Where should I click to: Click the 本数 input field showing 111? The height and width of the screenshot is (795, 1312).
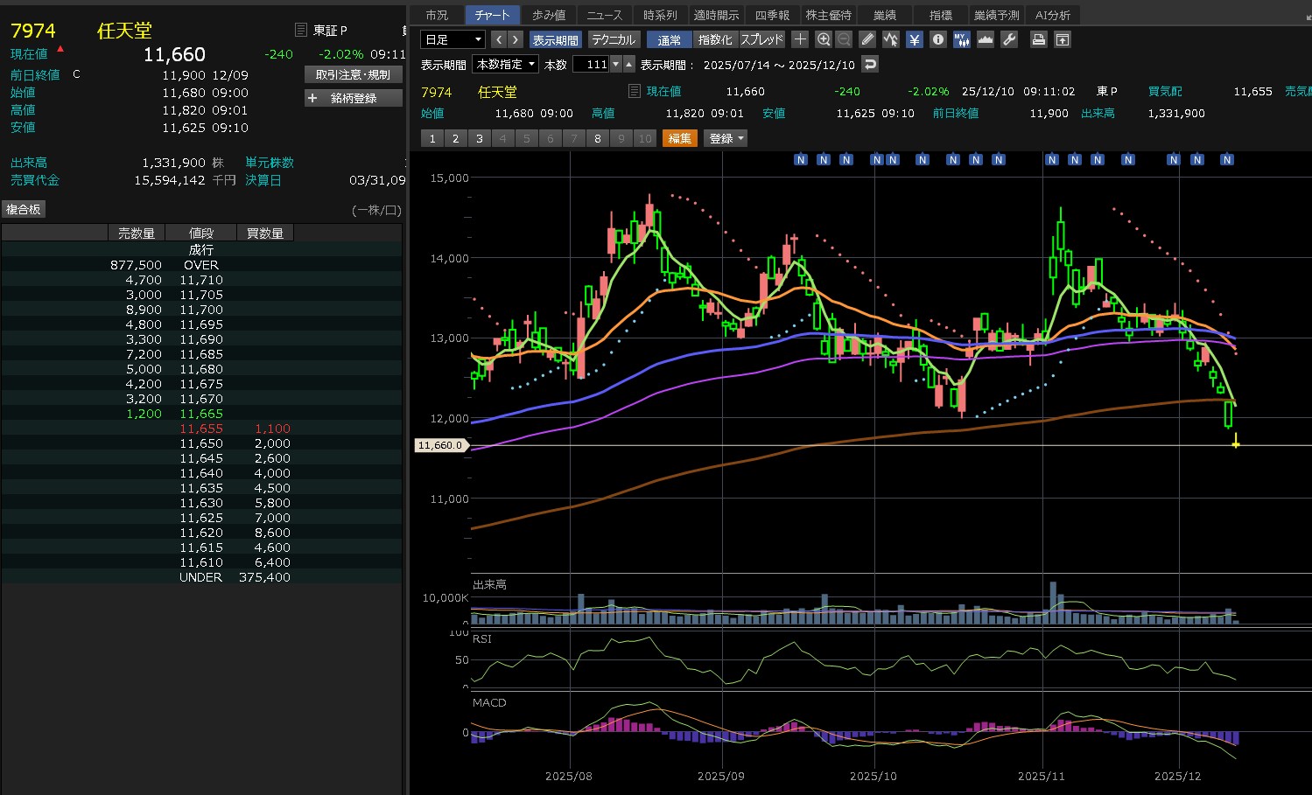click(x=591, y=64)
